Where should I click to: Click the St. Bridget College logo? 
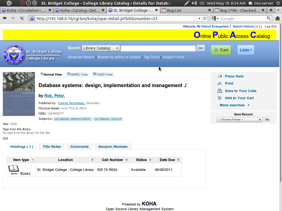(x=13, y=55)
